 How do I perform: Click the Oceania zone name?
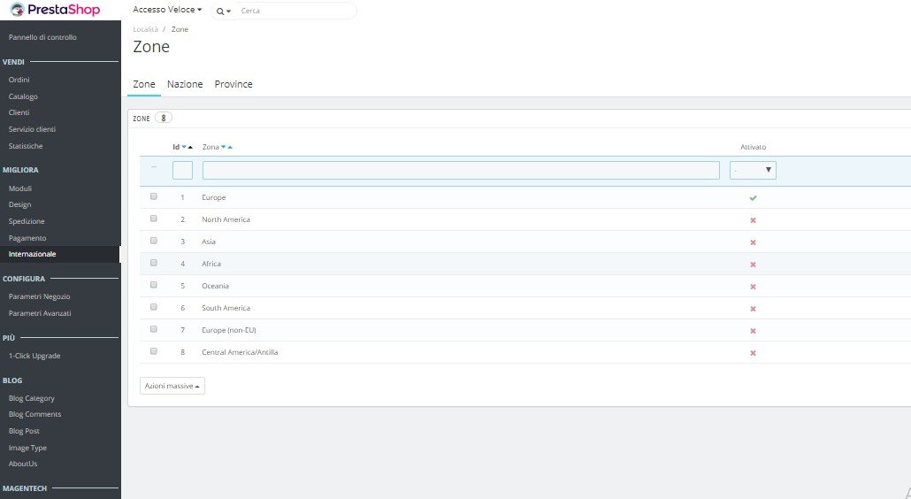(215, 286)
